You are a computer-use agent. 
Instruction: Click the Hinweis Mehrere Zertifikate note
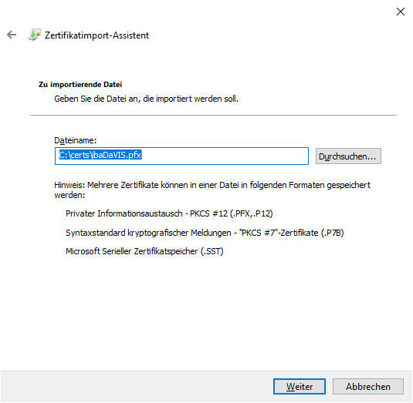pos(212,190)
